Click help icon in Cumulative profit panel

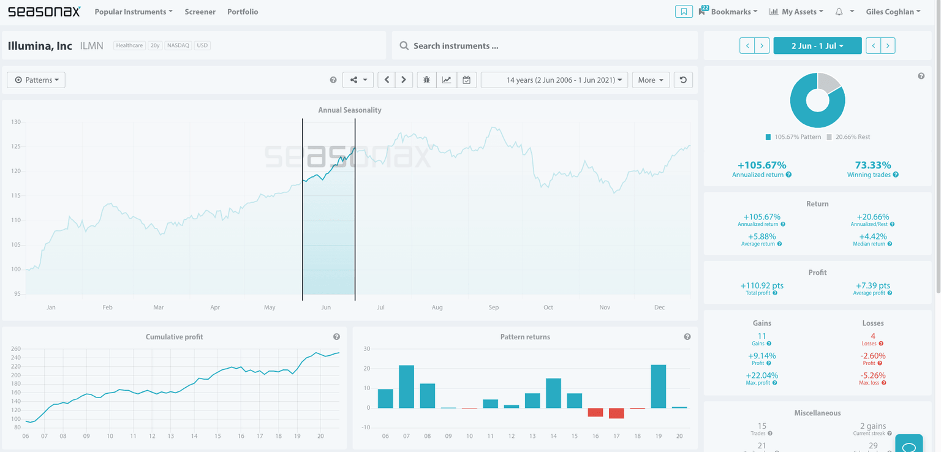(336, 337)
